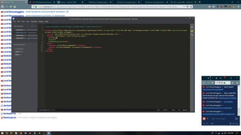Expand the Getting Started project dropdown
Screen dimensions: 241x135
tap(20, 45)
